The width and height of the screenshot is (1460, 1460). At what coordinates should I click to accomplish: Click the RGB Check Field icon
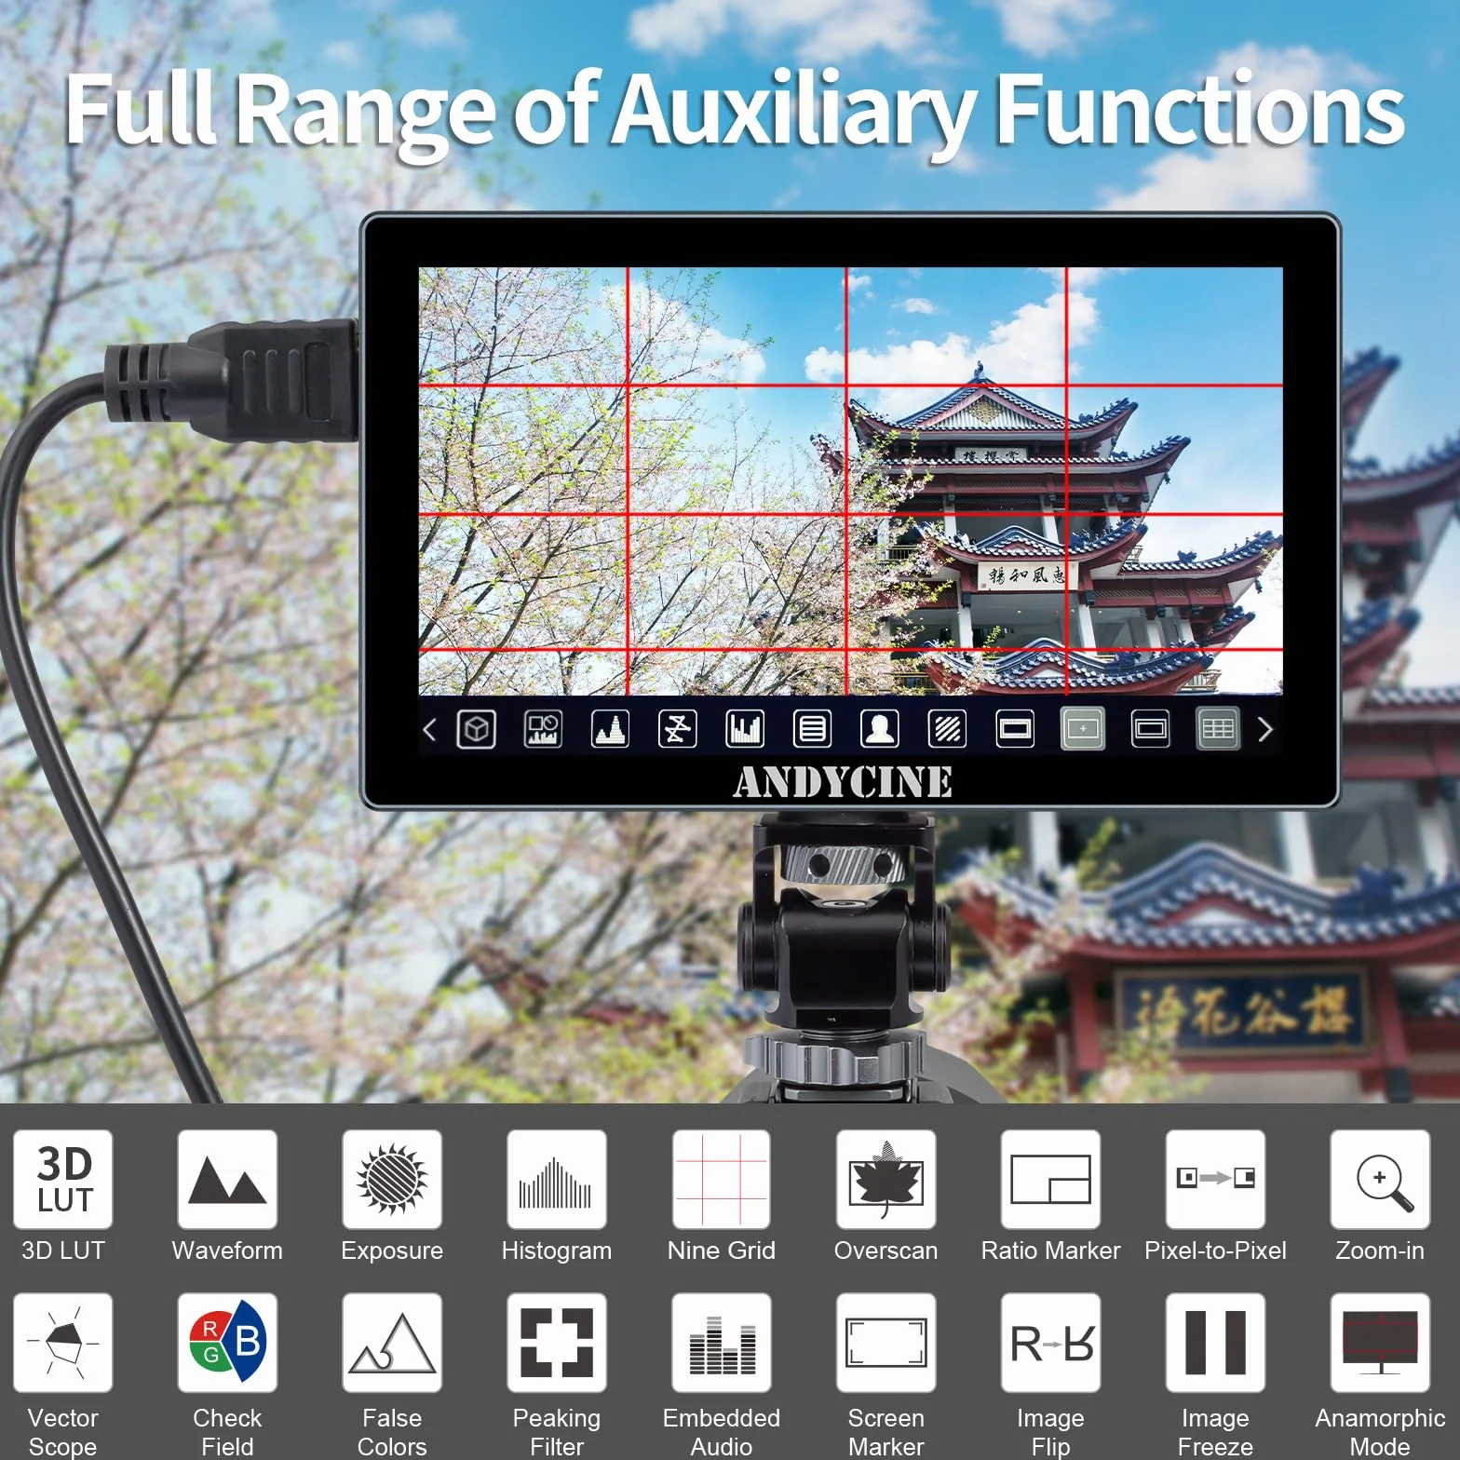point(227,1343)
